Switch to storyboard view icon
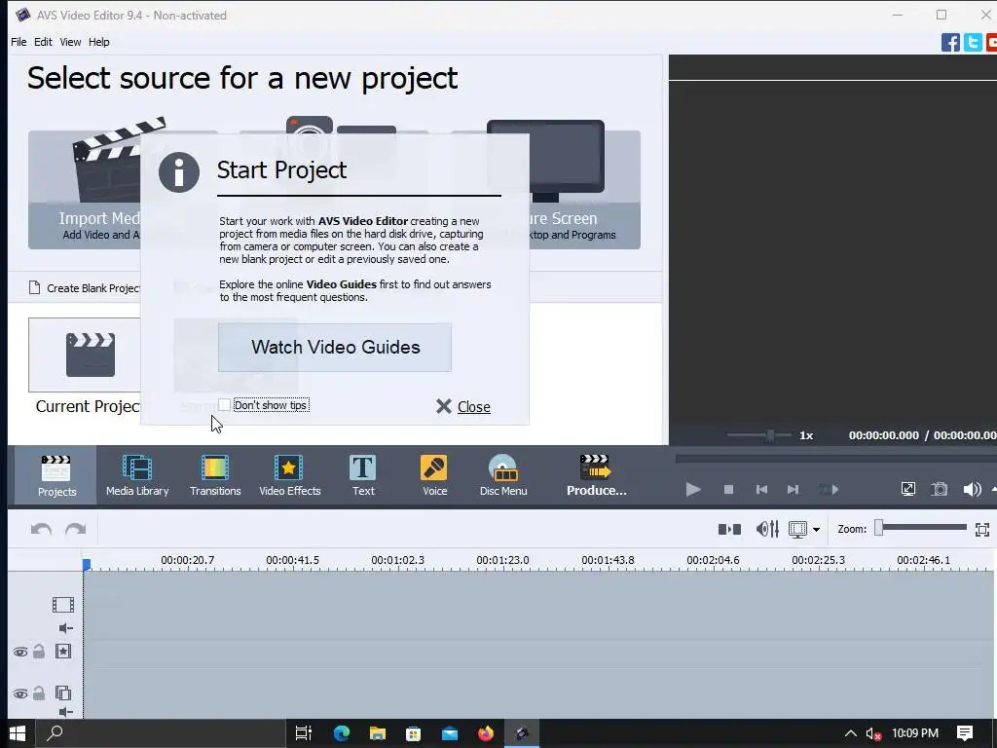The image size is (997, 748). coord(729,529)
